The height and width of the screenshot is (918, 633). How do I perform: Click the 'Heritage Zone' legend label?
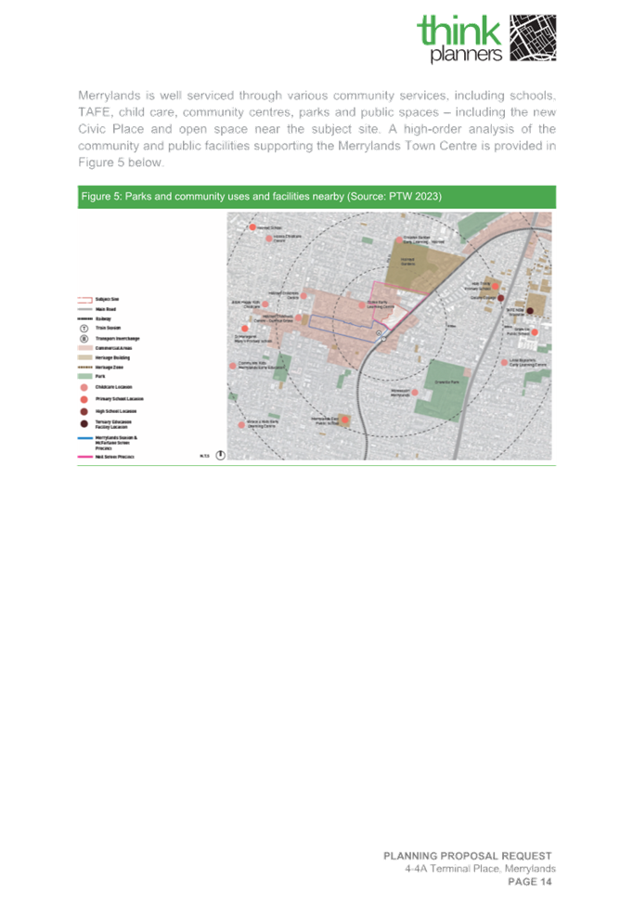(110, 367)
